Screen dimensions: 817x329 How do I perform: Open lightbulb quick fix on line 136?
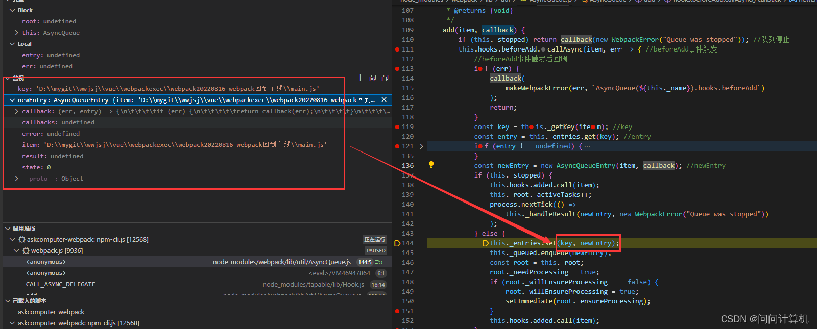point(431,165)
